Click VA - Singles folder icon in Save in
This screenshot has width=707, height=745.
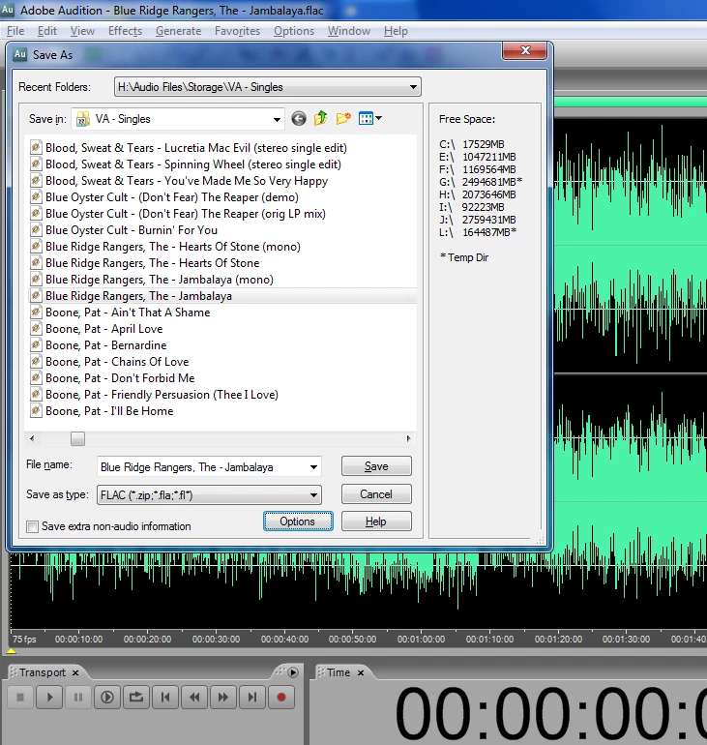coord(83,119)
